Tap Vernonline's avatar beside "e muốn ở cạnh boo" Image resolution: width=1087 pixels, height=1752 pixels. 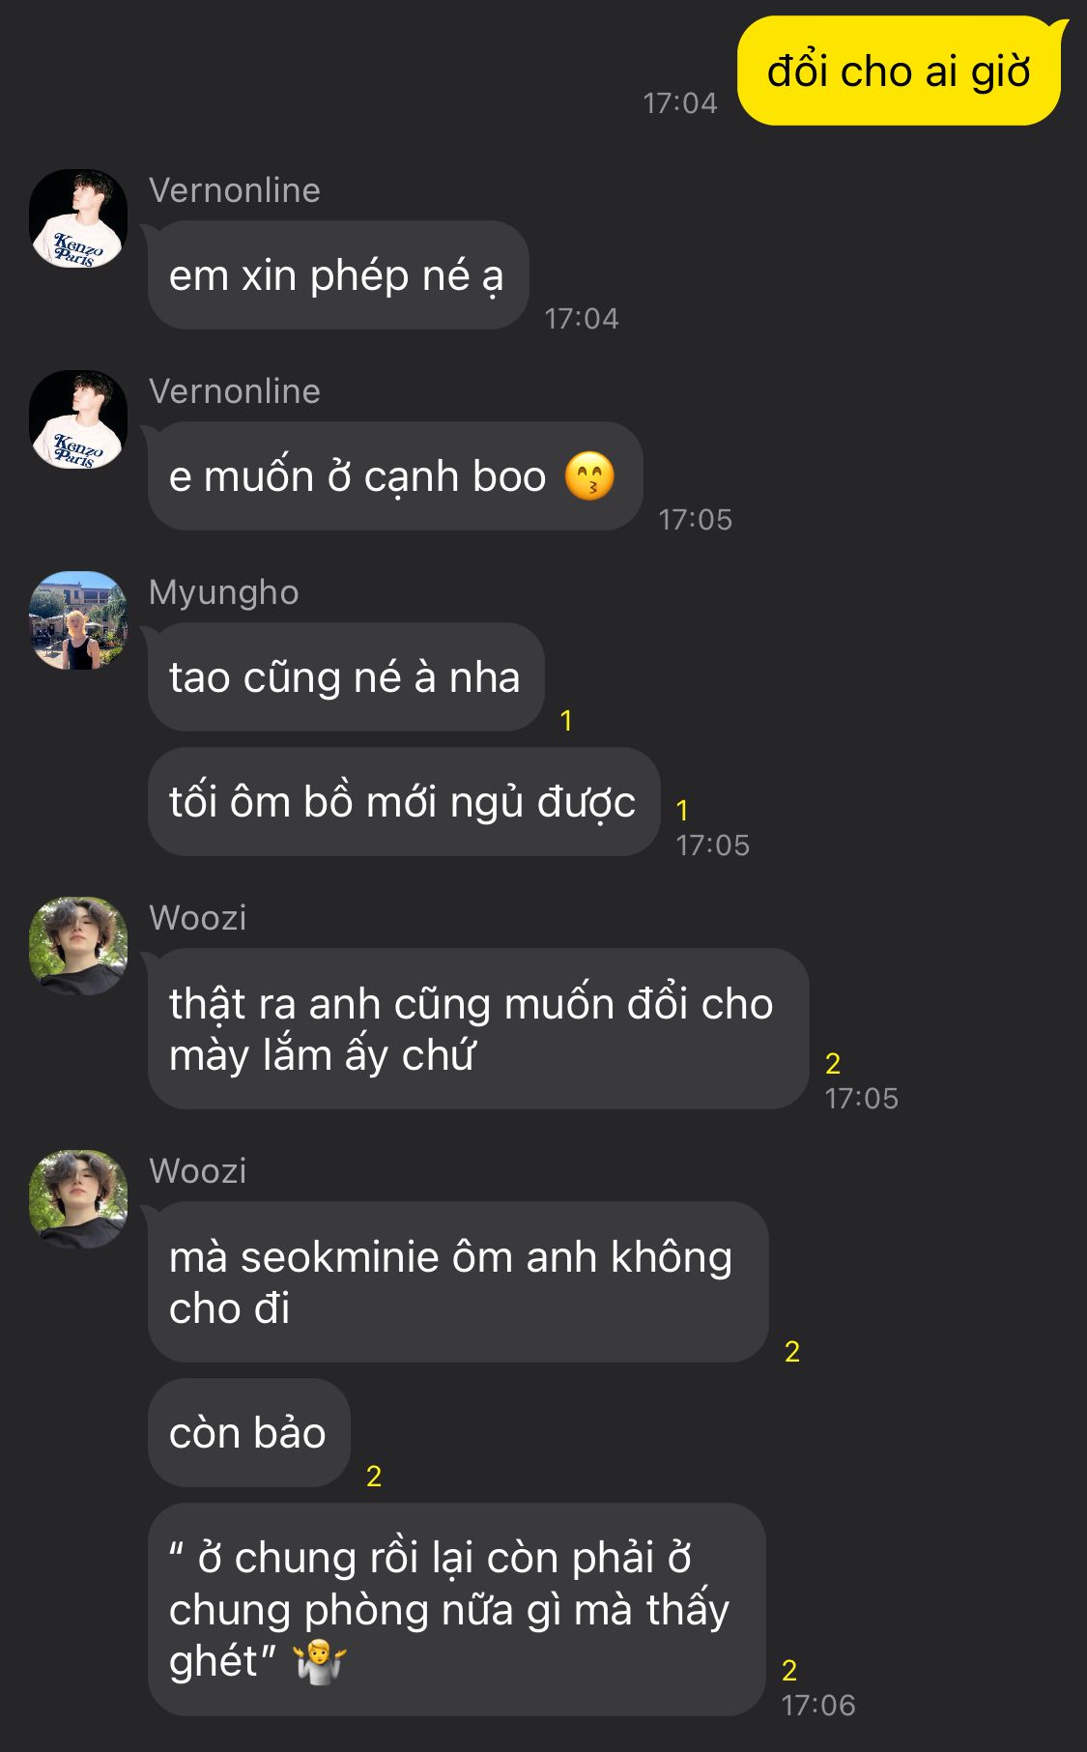[x=78, y=419]
